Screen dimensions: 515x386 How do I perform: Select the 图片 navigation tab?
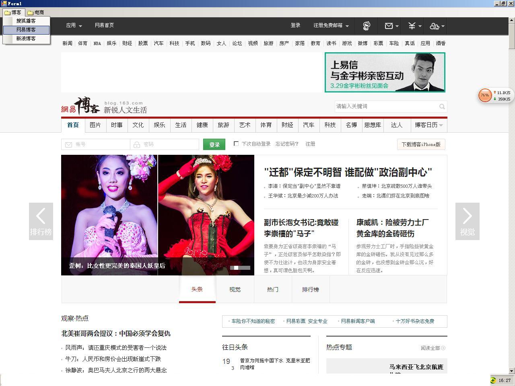click(95, 125)
